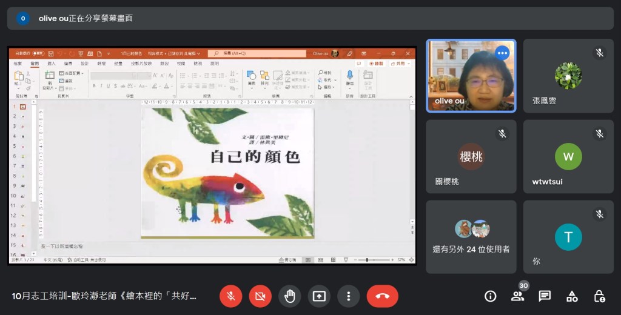Open meeting details info icon
This screenshot has width=621, height=315.
coord(490,296)
